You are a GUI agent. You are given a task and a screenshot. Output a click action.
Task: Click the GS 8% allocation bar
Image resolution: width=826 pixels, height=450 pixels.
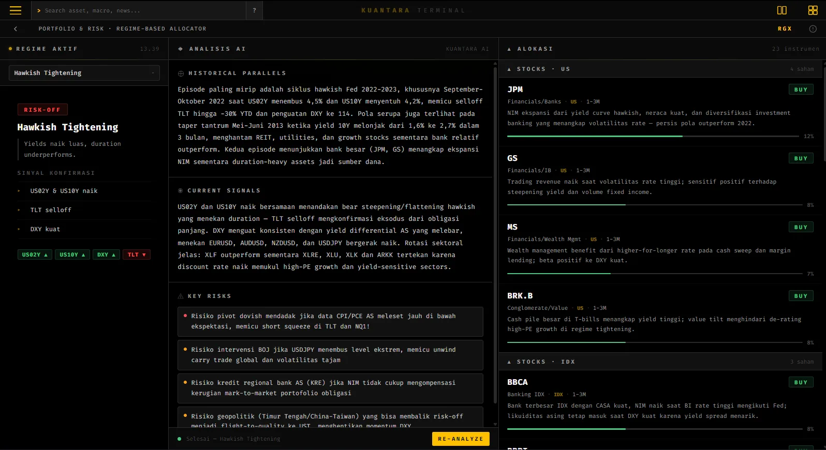pos(655,205)
